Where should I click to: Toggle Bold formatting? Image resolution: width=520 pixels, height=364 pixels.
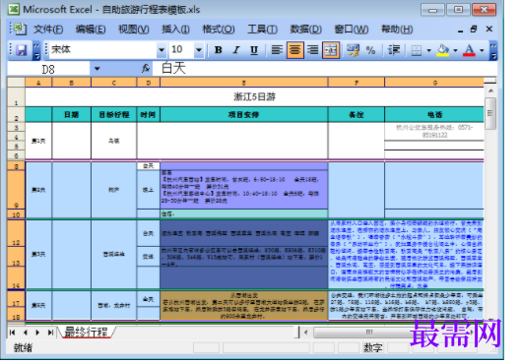coord(219,50)
